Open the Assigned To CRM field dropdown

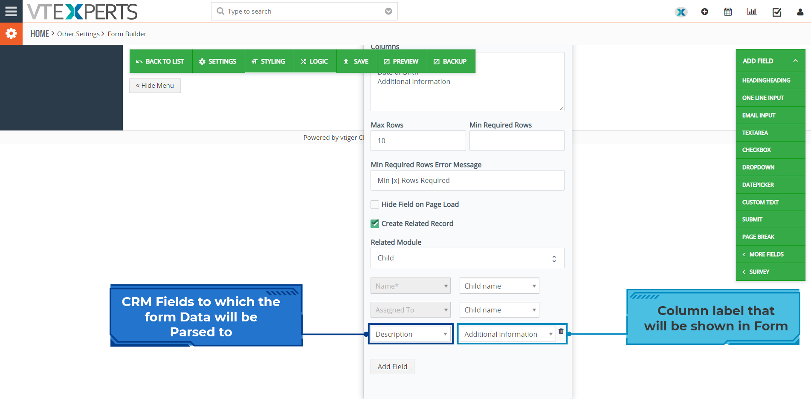[411, 310]
